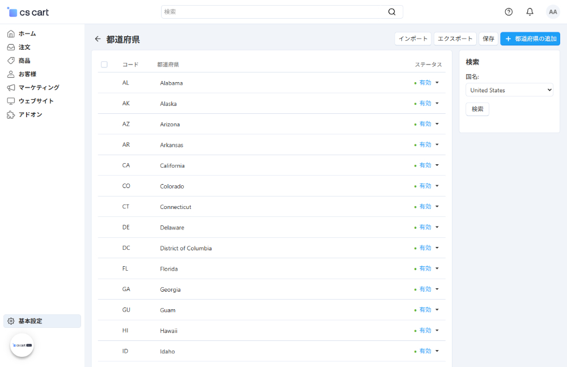The image size is (567, 367).
Task: Open the help question mark icon
Action: point(509,12)
